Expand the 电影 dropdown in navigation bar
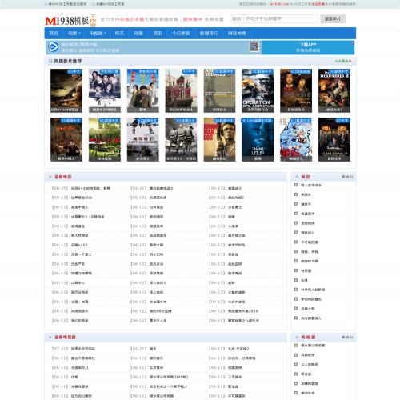This screenshot has width=400, height=400. pyautogui.click(x=74, y=34)
